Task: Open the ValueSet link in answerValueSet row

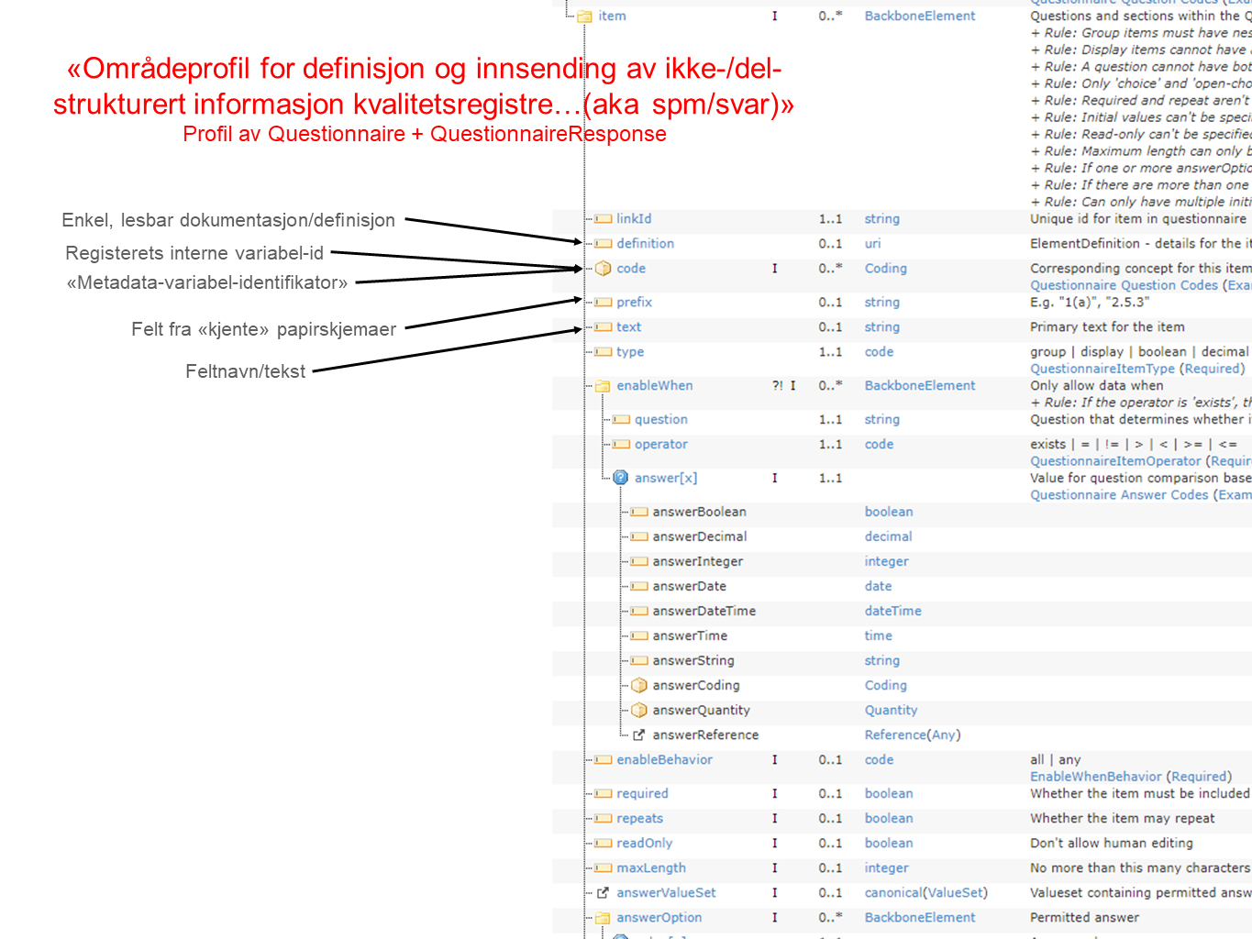Action: pyautogui.click(x=955, y=893)
